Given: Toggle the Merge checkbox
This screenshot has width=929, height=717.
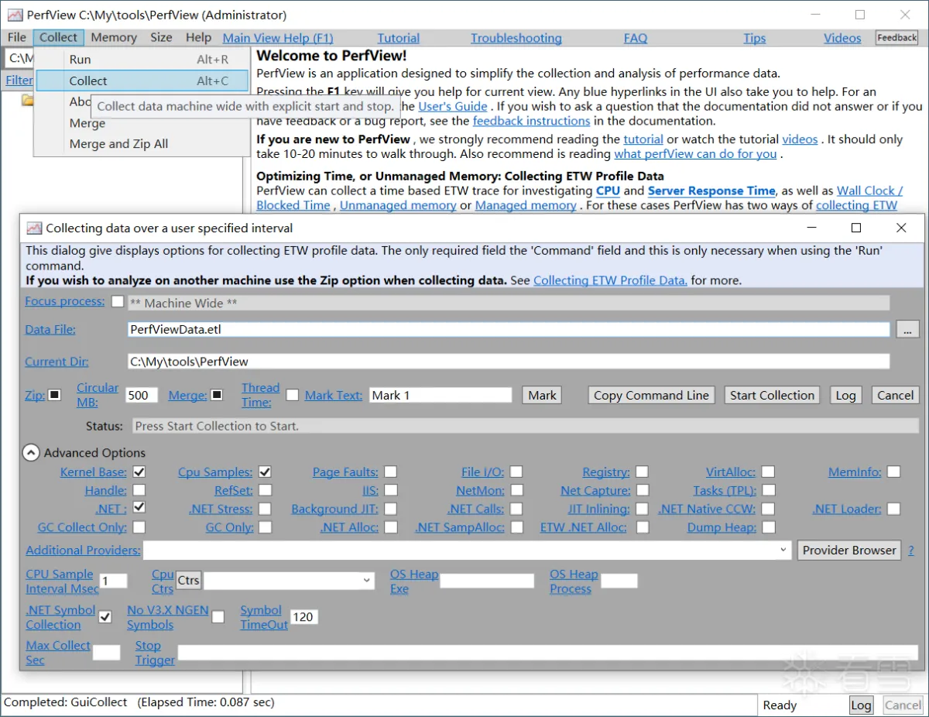Looking at the screenshot, I should (x=217, y=395).
